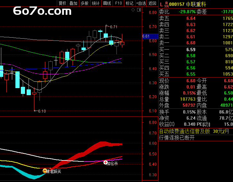
Task: Click the 换手 value 0.15%
Action: [x=189, y=112]
